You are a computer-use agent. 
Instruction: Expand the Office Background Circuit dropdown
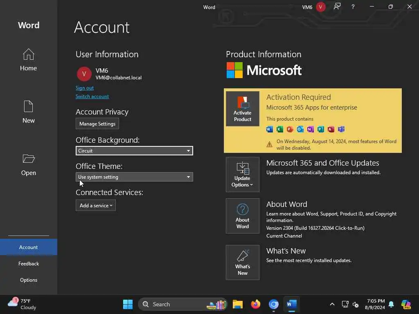pos(134,150)
